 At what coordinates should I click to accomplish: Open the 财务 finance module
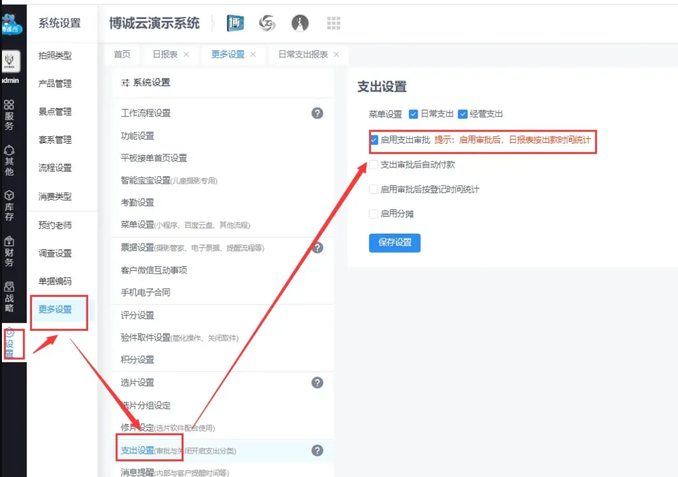coord(9,251)
